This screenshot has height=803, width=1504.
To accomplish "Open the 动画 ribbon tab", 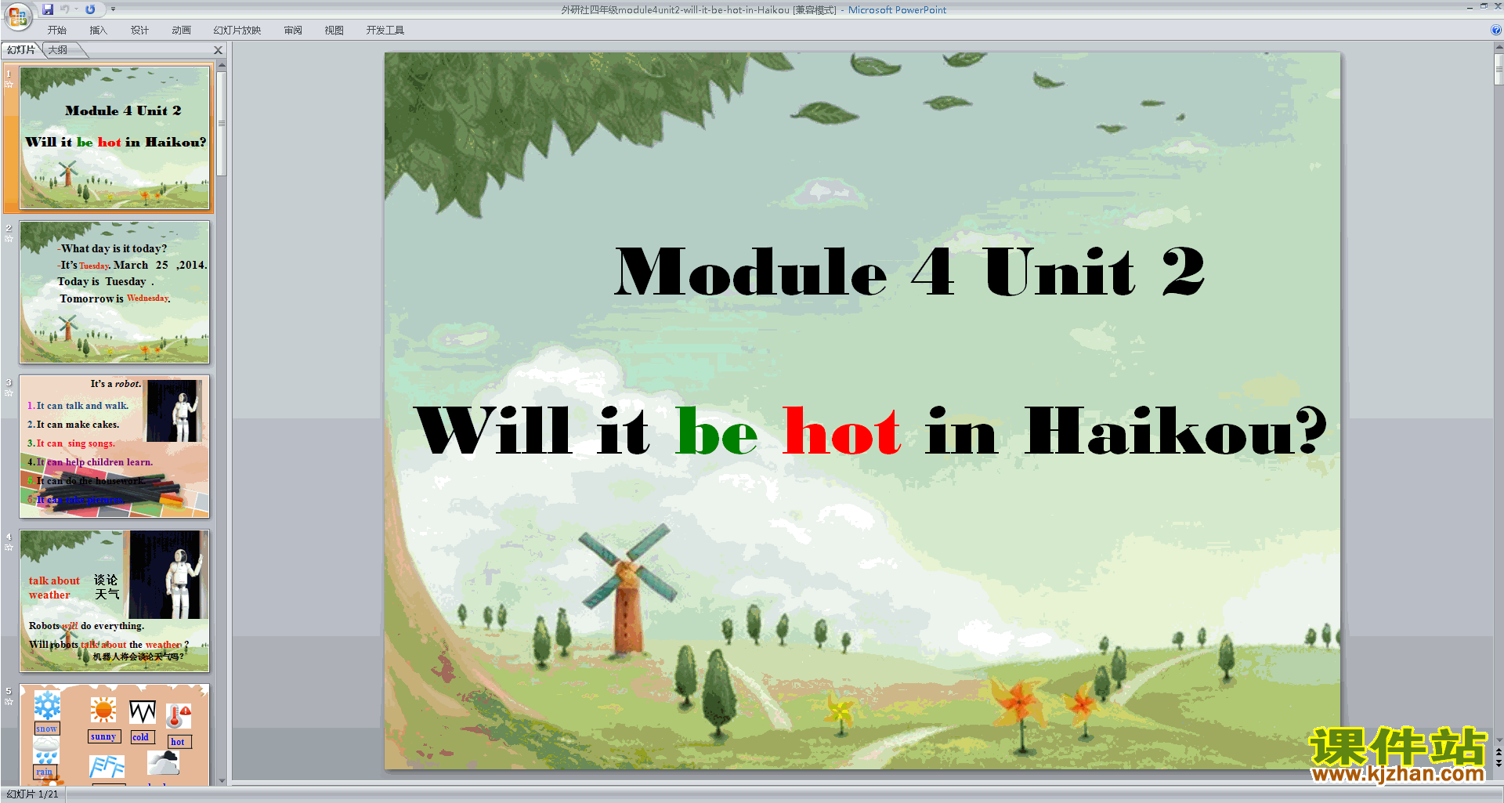I will click(x=181, y=31).
